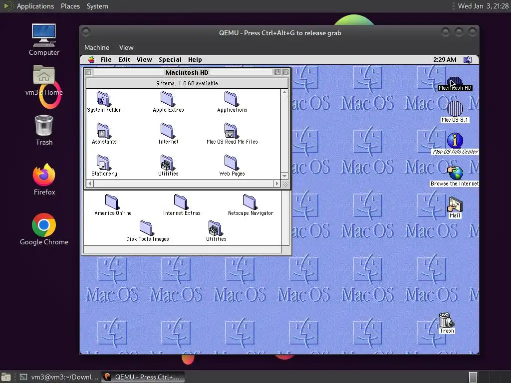
Task: Open the Apple menu logo
Action: click(x=91, y=60)
